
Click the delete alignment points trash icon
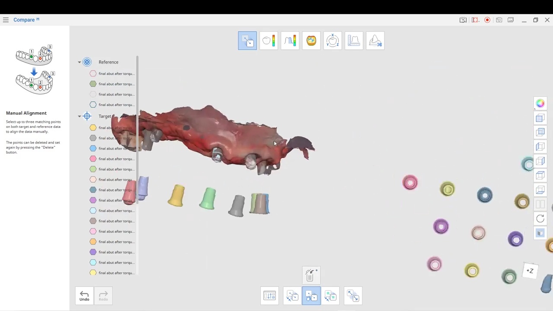pyautogui.click(x=310, y=275)
